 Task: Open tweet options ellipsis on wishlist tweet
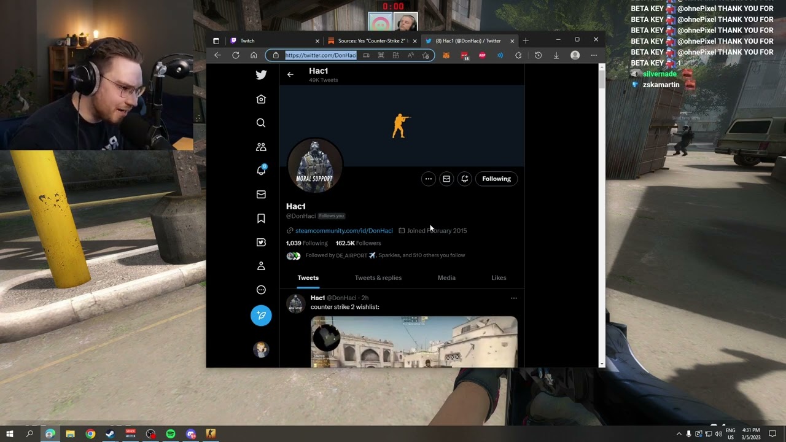(514, 298)
